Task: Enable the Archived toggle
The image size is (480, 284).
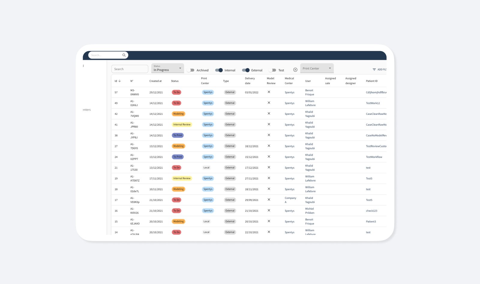Action: point(190,70)
